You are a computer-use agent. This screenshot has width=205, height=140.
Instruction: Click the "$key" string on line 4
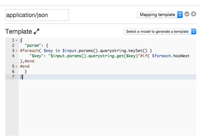[36, 56]
